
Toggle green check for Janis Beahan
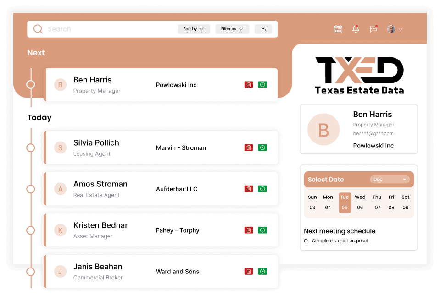(262, 271)
